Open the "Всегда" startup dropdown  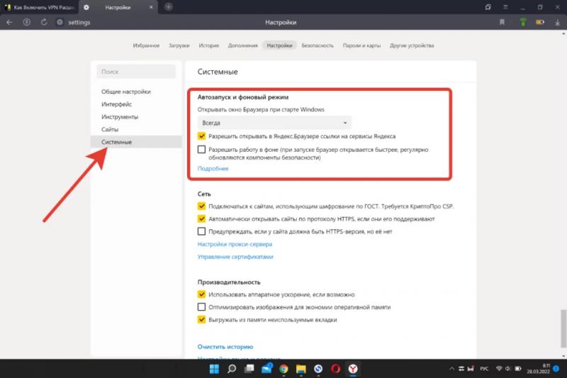(x=274, y=123)
